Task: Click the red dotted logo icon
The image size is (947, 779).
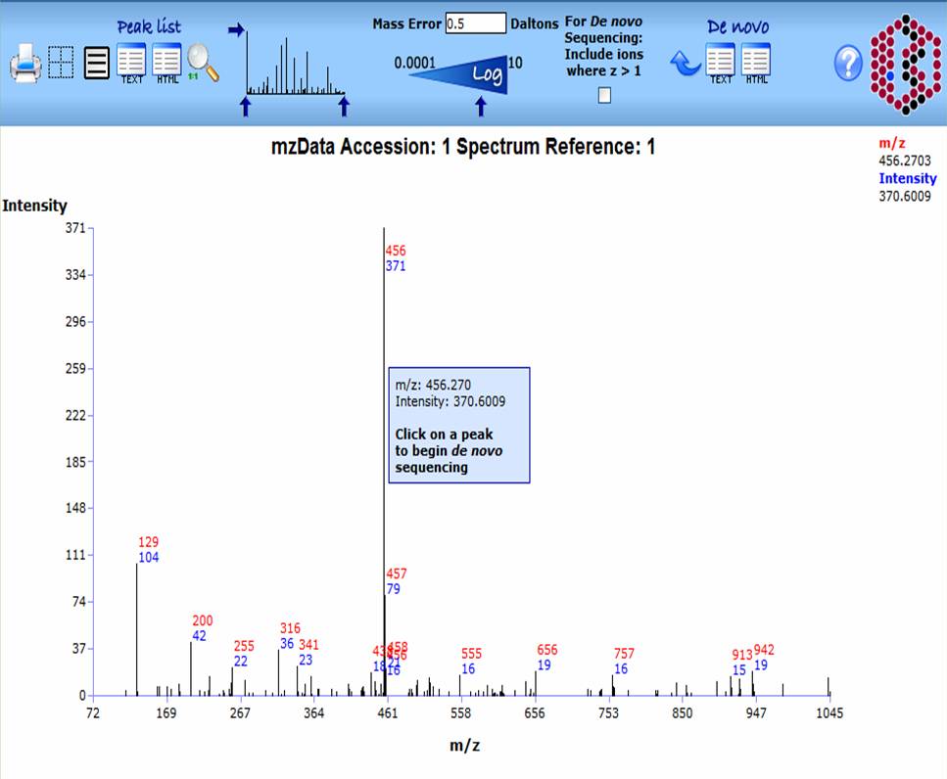Action: click(x=906, y=63)
